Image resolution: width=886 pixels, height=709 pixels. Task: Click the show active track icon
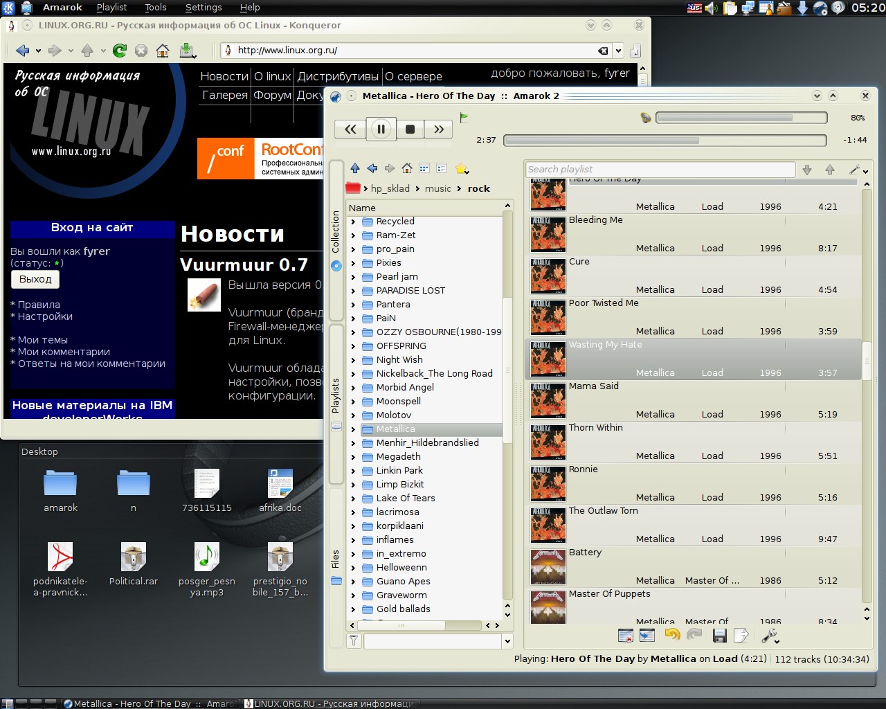click(x=647, y=636)
